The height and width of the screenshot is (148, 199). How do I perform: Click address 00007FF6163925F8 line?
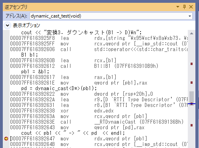pos(99,38)
